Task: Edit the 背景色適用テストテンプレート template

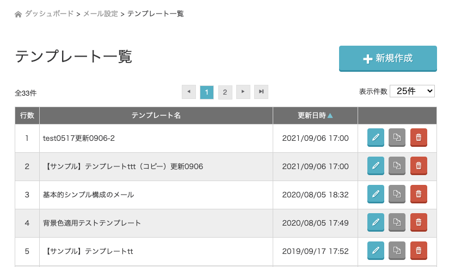Action: (x=376, y=222)
